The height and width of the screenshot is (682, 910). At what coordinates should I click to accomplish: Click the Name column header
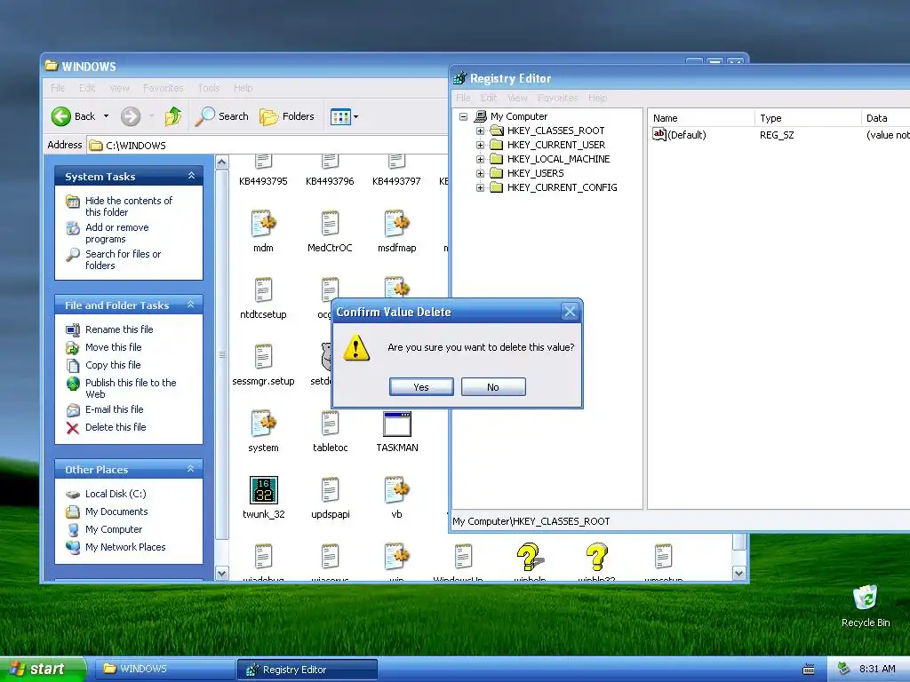(x=701, y=118)
